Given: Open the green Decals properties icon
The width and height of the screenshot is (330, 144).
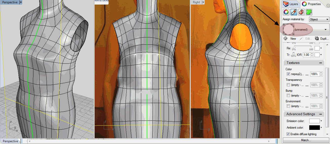Looking at the screenshot, I should (309, 12).
